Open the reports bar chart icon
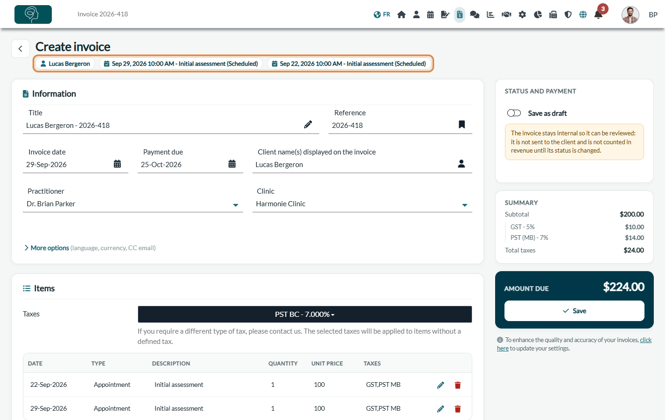This screenshot has height=420, width=672. pos(490,14)
